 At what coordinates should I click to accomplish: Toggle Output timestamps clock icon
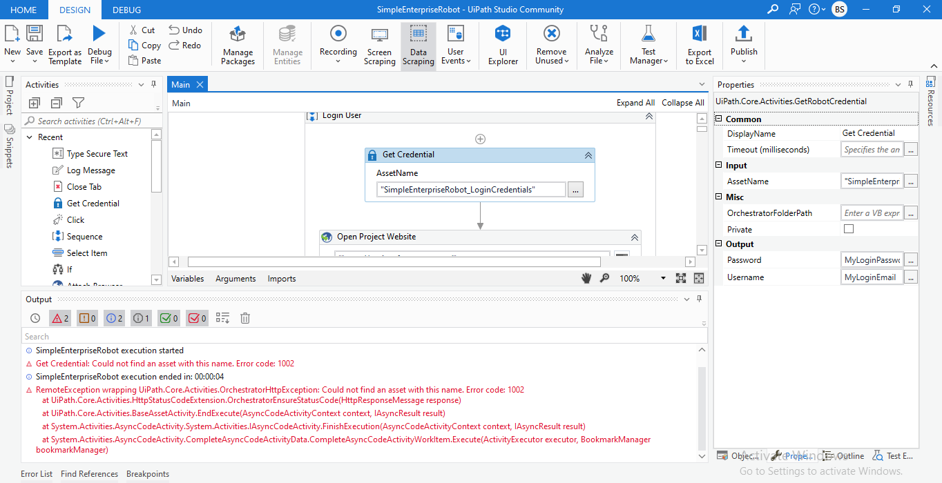[x=35, y=318]
